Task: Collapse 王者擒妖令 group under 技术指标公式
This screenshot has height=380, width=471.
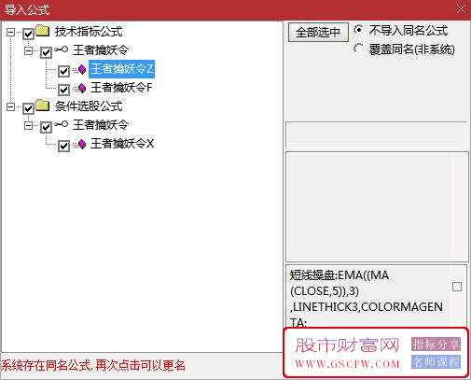Action: click(28, 50)
